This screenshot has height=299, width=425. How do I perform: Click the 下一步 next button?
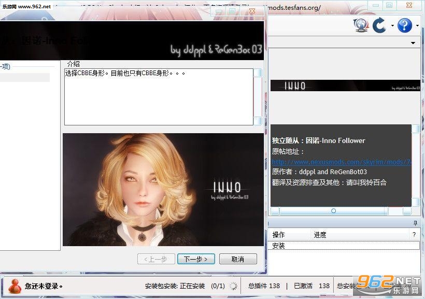click(x=196, y=259)
